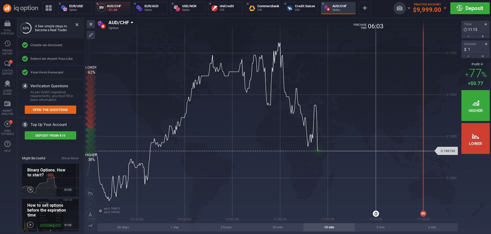Screen dimensions: 491x234
Task: Switch to EUR/USD Option tab
Action: [x=75, y=8]
